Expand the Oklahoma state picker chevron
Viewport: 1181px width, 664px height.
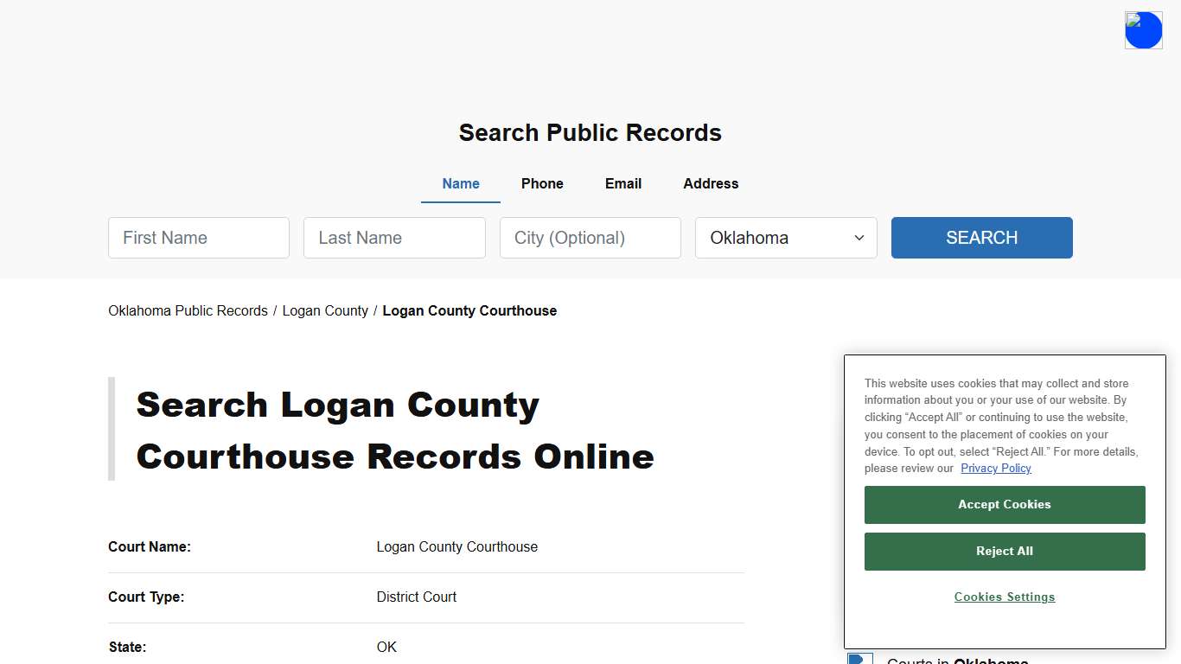click(859, 238)
